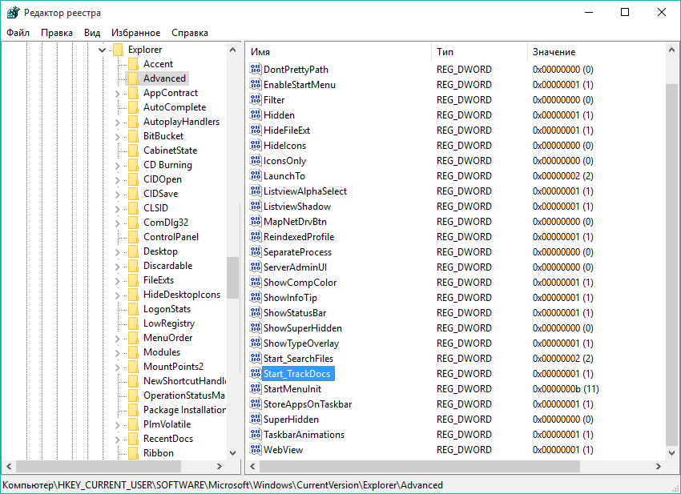Click the values pane vertical scrollbar

[673, 256]
